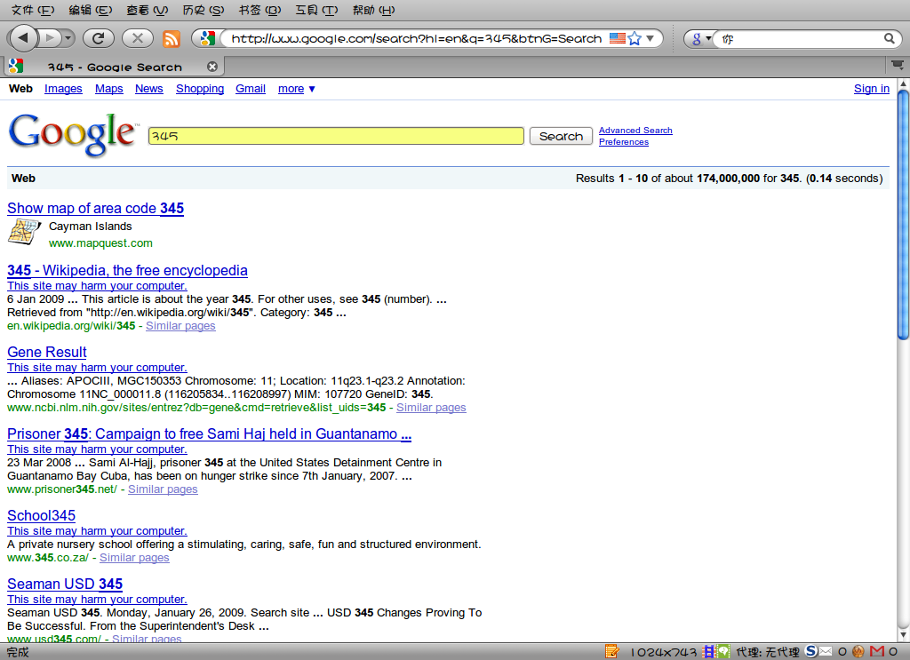The image size is (910, 660).
Task: Click the blue S icon in status bar
Action: pos(811,652)
